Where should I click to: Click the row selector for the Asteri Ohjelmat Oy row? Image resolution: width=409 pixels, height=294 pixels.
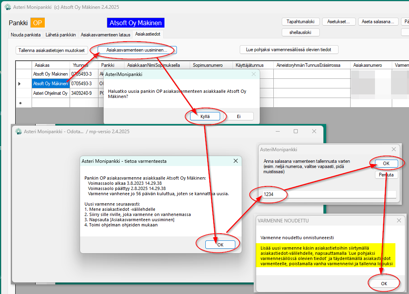(x=24, y=93)
